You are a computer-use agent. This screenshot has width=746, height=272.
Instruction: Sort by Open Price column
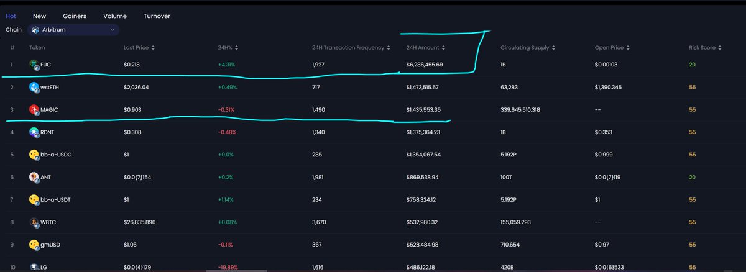(x=613, y=48)
